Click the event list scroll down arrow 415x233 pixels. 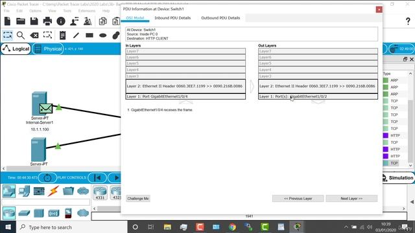tap(410, 166)
